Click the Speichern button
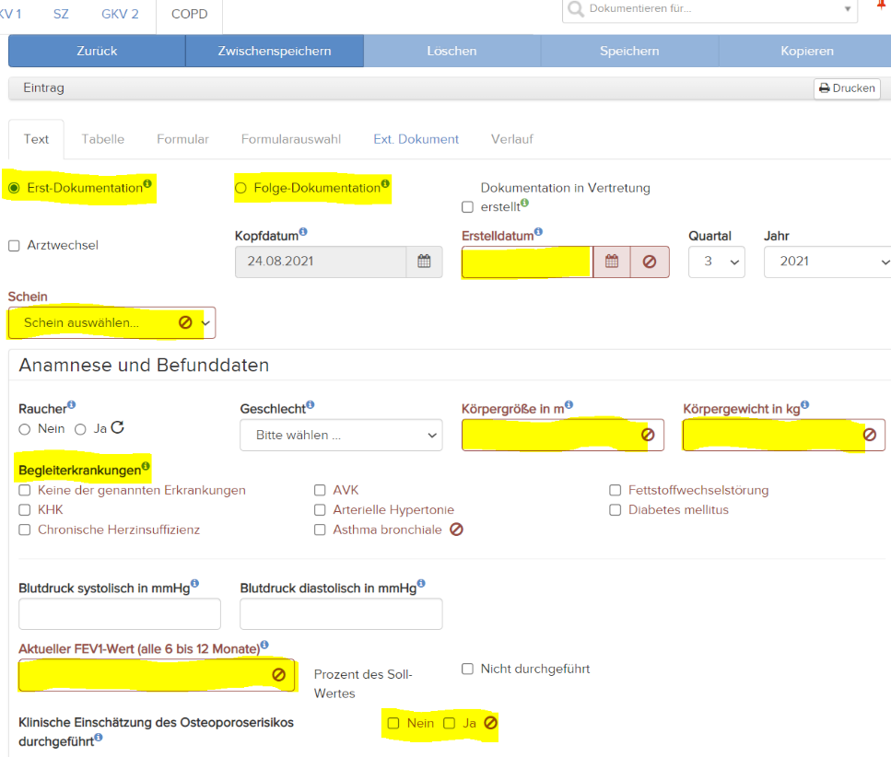The image size is (891, 757). click(628, 51)
